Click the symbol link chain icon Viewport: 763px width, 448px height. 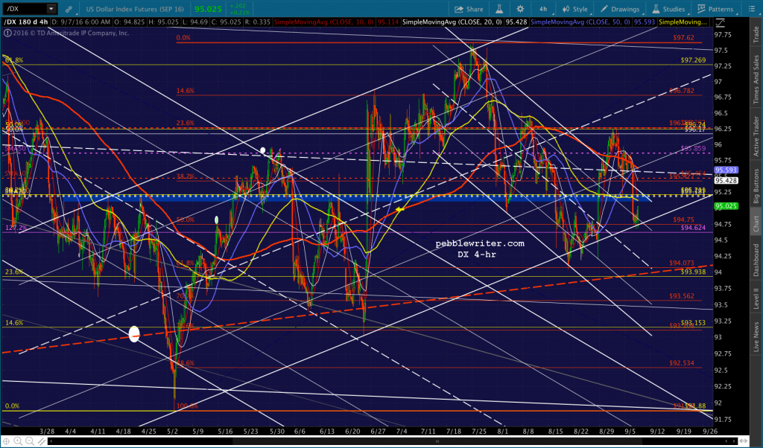pos(69,9)
